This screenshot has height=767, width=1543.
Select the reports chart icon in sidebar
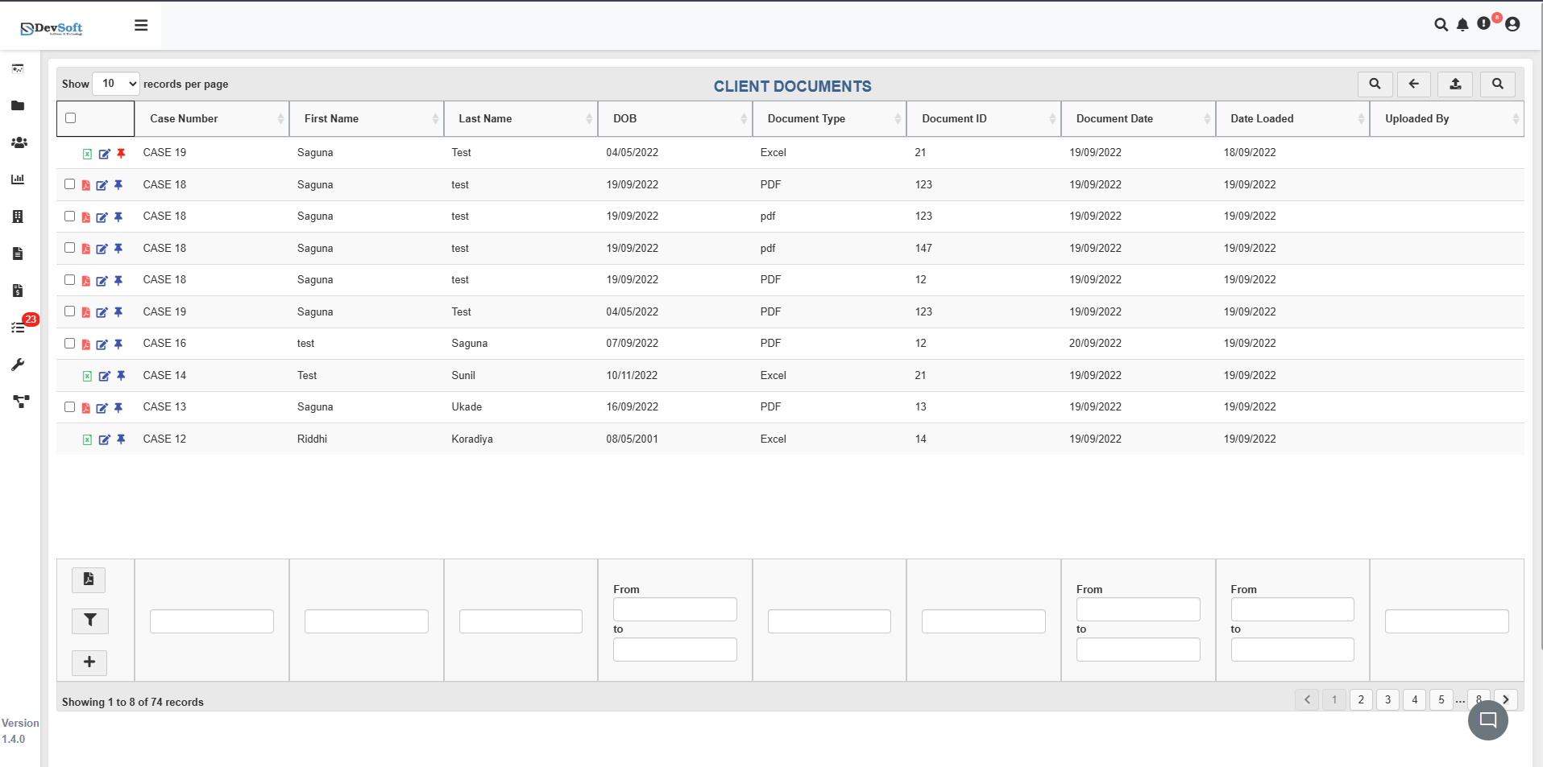click(18, 179)
